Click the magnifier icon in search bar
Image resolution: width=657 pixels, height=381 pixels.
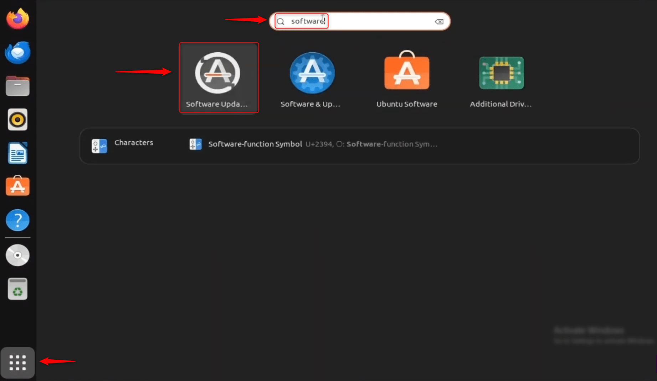[281, 22]
